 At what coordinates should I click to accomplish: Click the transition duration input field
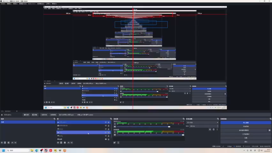click(203, 126)
